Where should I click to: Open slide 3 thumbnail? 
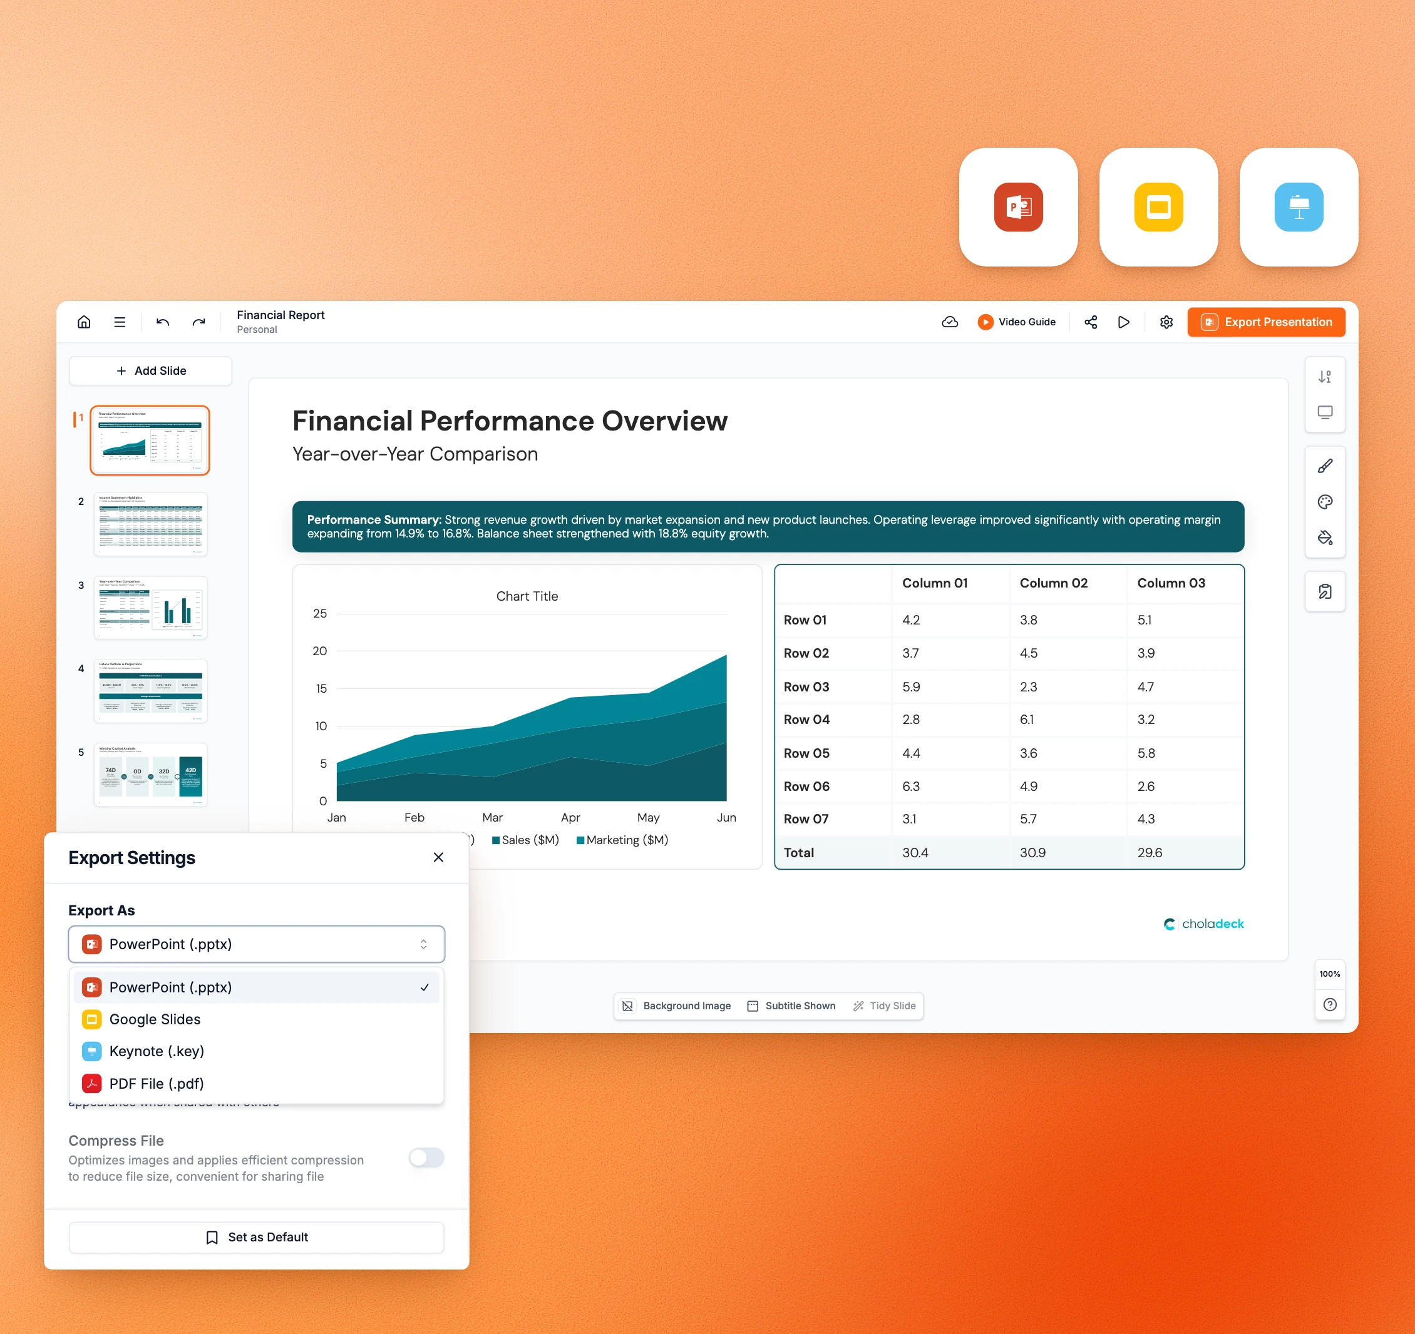(x=150, y=608)
